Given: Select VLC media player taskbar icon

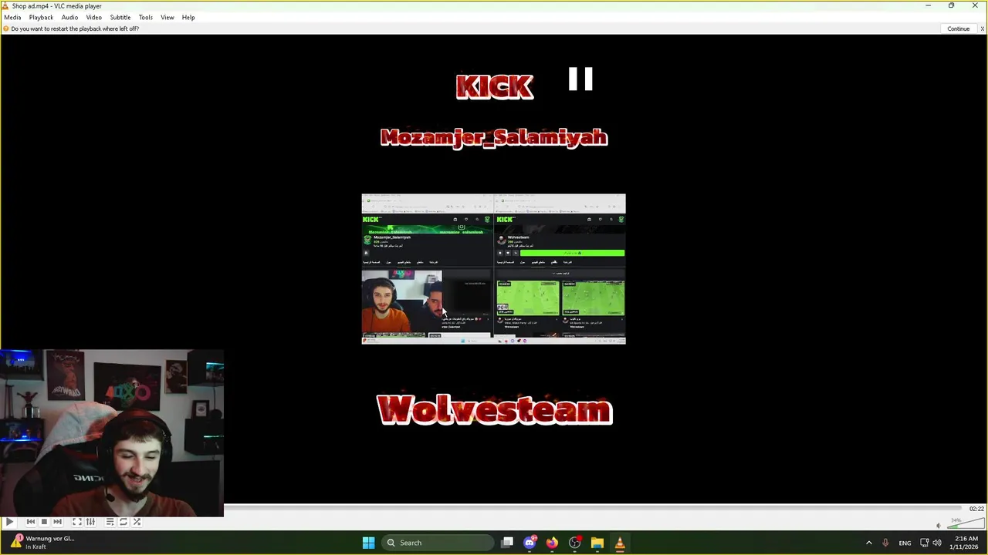Looking at the screenshot, I should 619,543.
